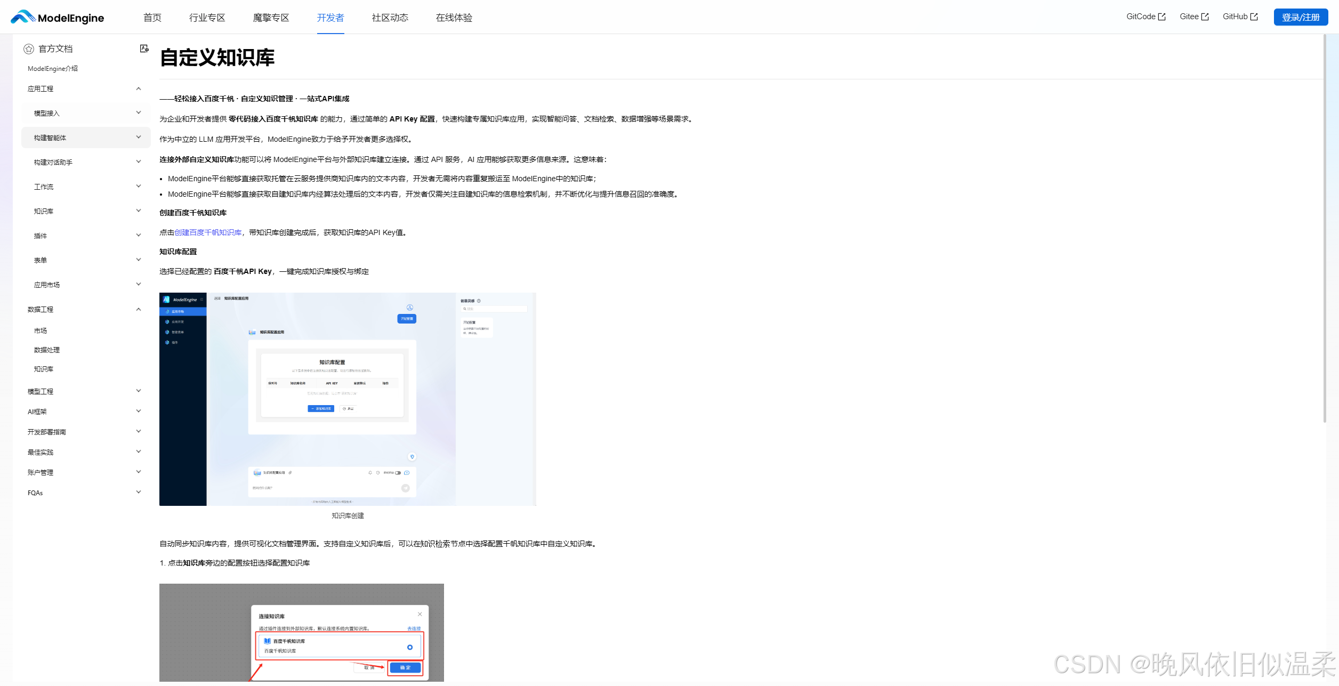Image resolution: width=1339 pixels, height=686 pixels.
Task: Switch to the 开发者 tab
Action: point(330,18)
